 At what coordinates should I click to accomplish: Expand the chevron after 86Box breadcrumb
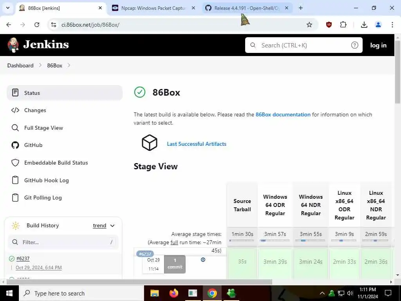(x=69, y=65)
